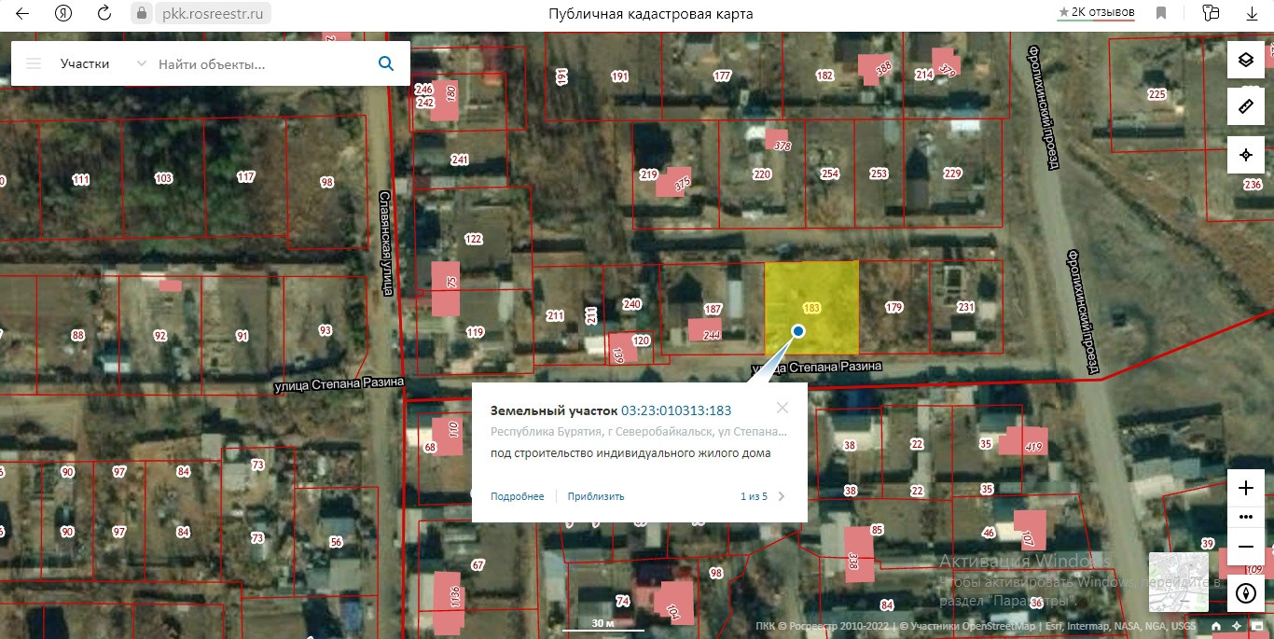1274x639 pixels.
Task: Click parcel label 67
Action: (x=478, y=565)
